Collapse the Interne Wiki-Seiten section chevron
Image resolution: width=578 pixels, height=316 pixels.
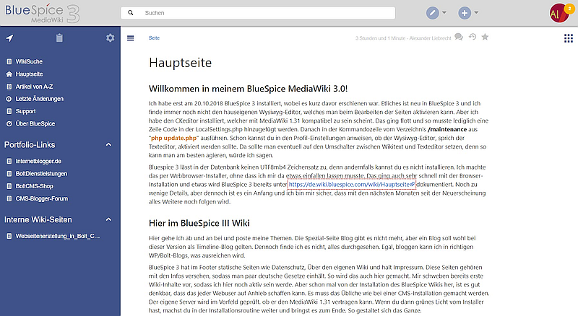point(108,219)
